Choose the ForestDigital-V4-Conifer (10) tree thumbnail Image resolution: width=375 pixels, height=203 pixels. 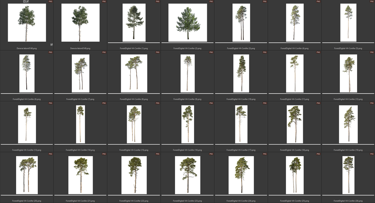[241, 73]
